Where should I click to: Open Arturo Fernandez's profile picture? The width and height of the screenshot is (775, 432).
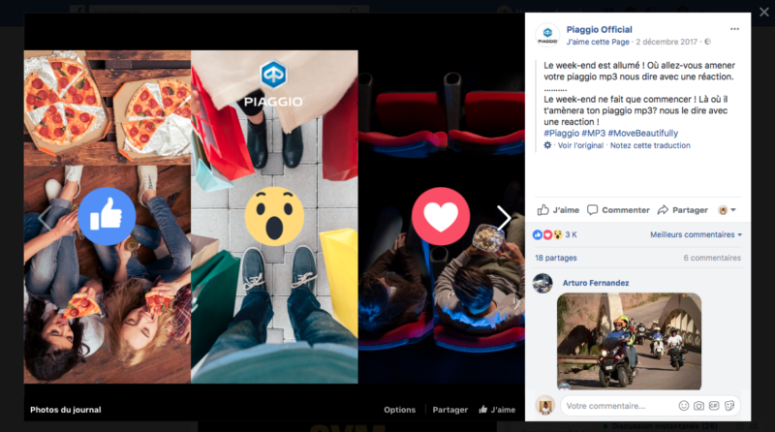(543, 283)
